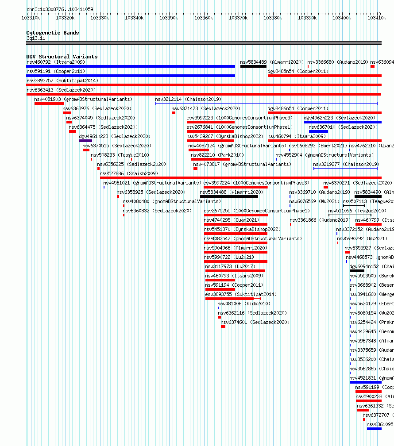
Task: Click the nsv6367010 (Sedlazeck2020) label
Action: (343, 127)
